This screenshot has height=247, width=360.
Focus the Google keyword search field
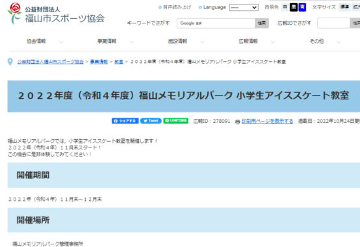pos(216,23)
